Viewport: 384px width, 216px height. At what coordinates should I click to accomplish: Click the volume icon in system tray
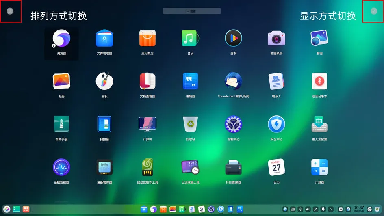(308, 209)
